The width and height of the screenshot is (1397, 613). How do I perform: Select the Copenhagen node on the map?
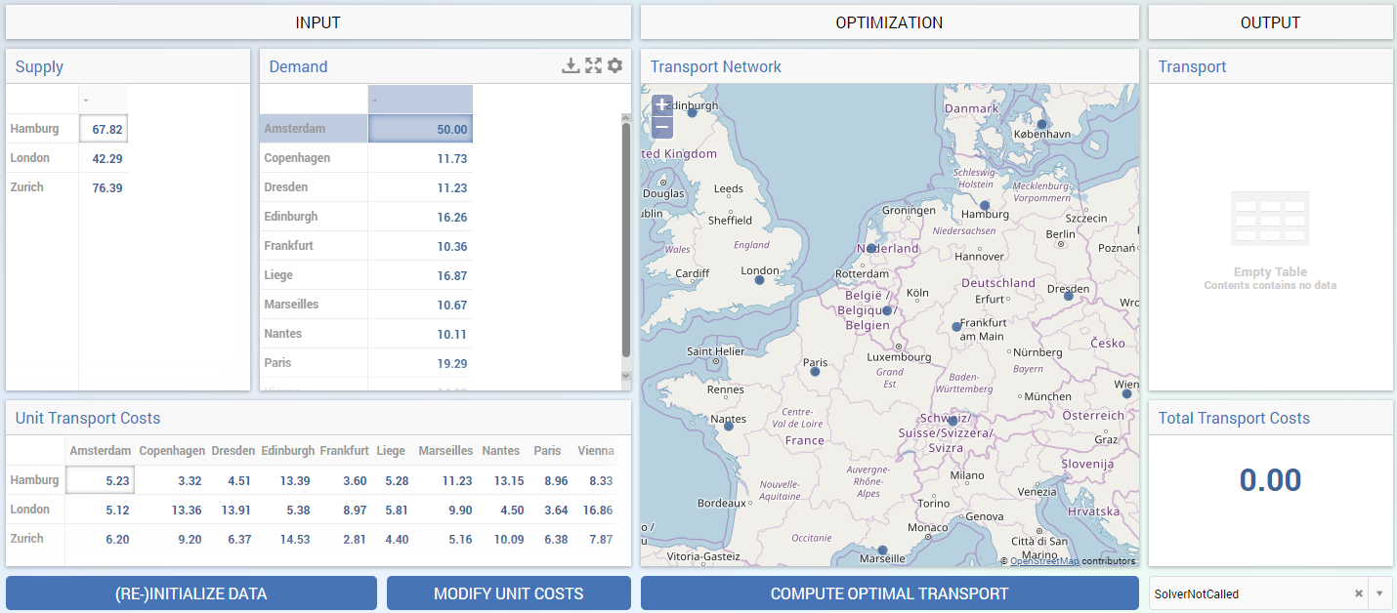click(1041, 124)
